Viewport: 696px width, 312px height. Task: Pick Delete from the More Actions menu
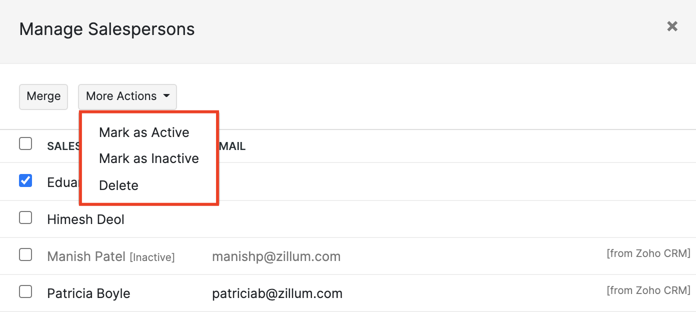coord(118,185)
